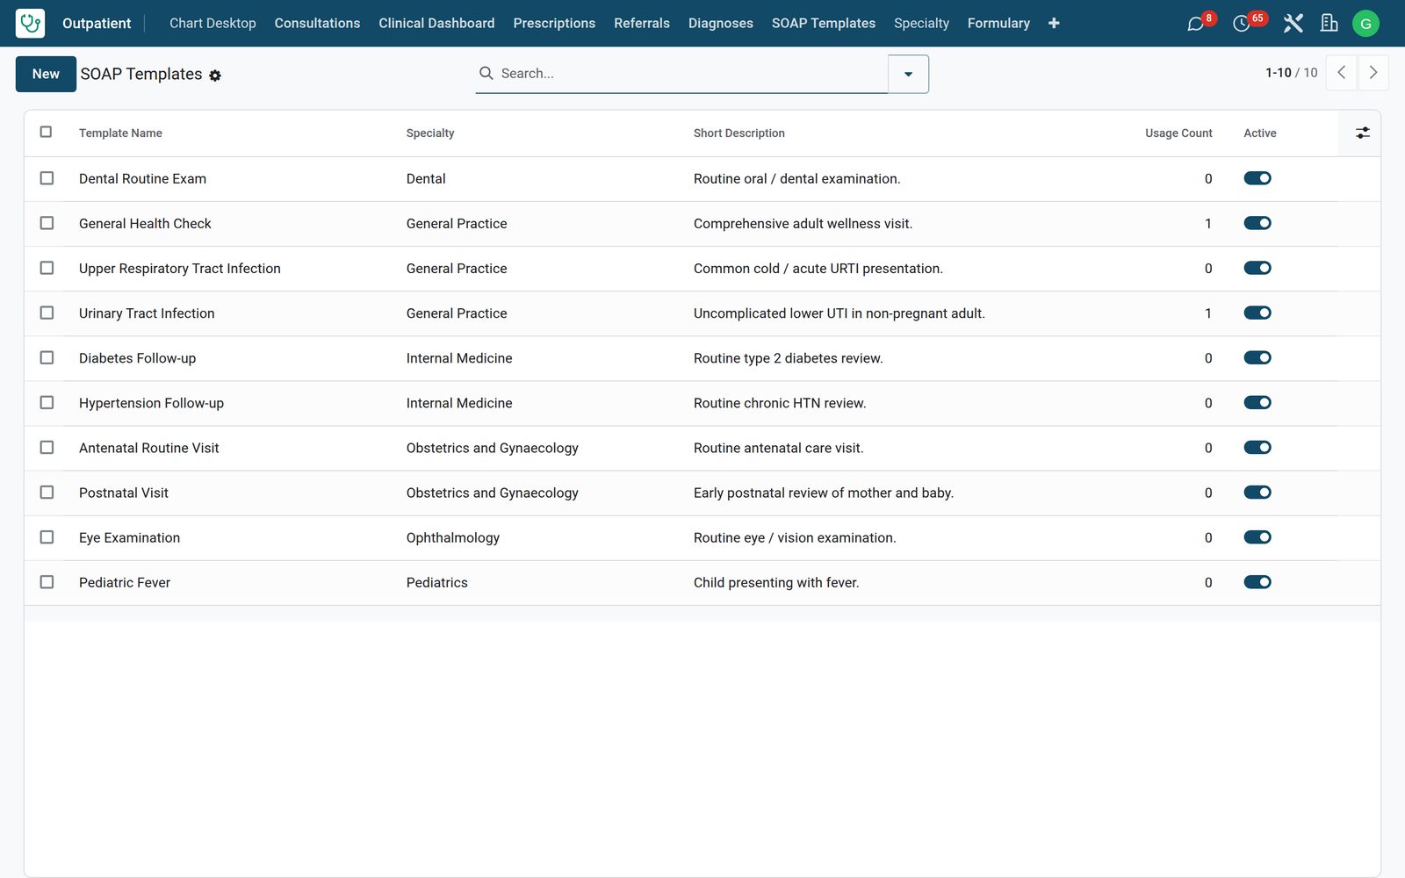Click the search magnifier icon
The image size is (1405, 878).
[486, 73]
